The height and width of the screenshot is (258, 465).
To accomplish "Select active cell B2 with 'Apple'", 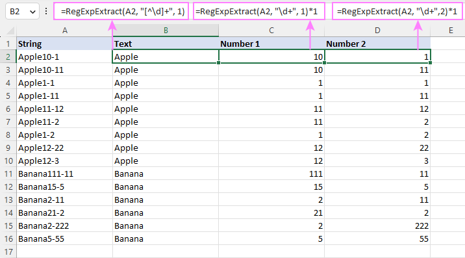I will [x=166, y=57].
